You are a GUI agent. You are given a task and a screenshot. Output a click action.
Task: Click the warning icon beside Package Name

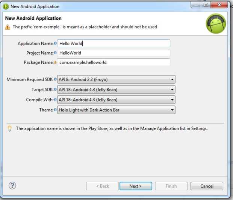(x=55, y=62)
